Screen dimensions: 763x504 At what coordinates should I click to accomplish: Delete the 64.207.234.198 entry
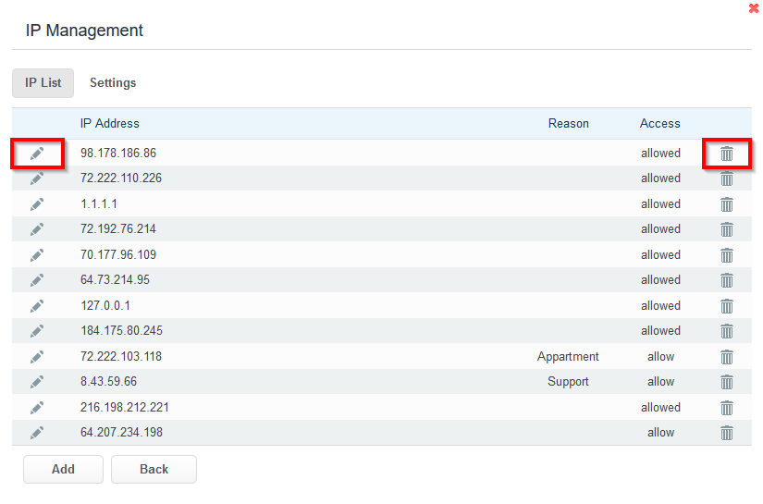727,433
